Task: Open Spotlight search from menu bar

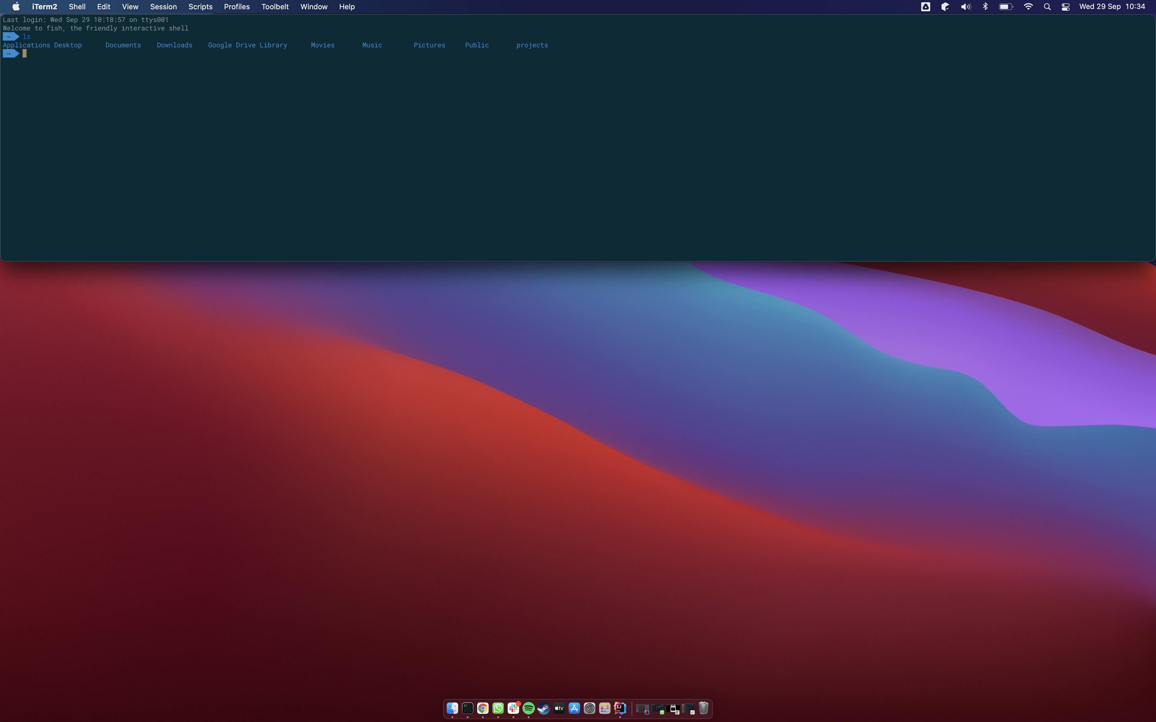Action: coord(1047,7)
